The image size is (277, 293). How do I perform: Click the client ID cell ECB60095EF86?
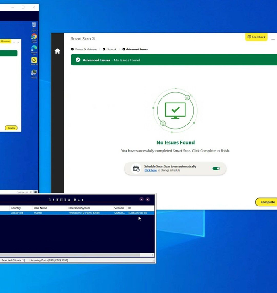point(137,213)
